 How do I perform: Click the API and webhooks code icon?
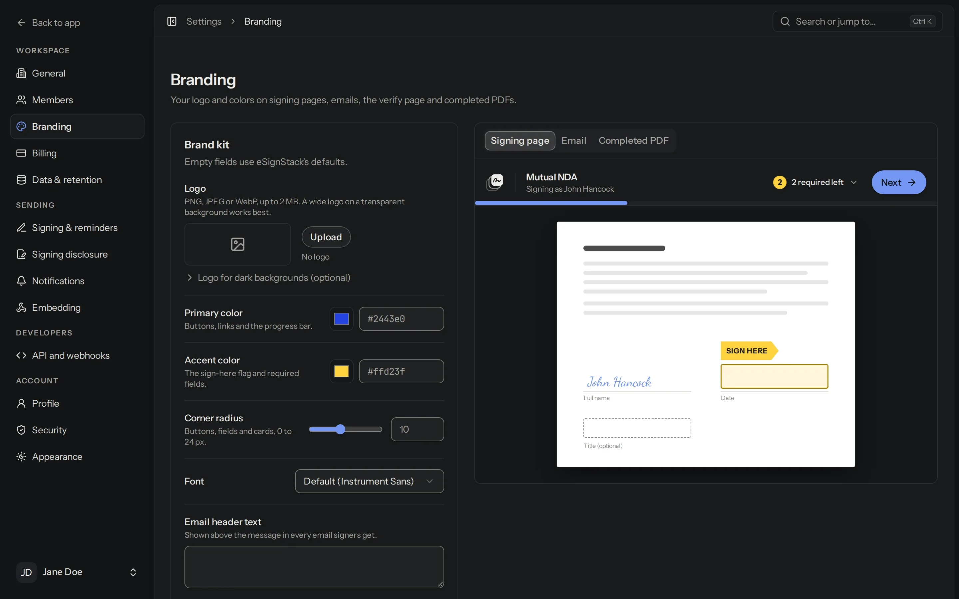pyautogui.click(x=21, y=355)
